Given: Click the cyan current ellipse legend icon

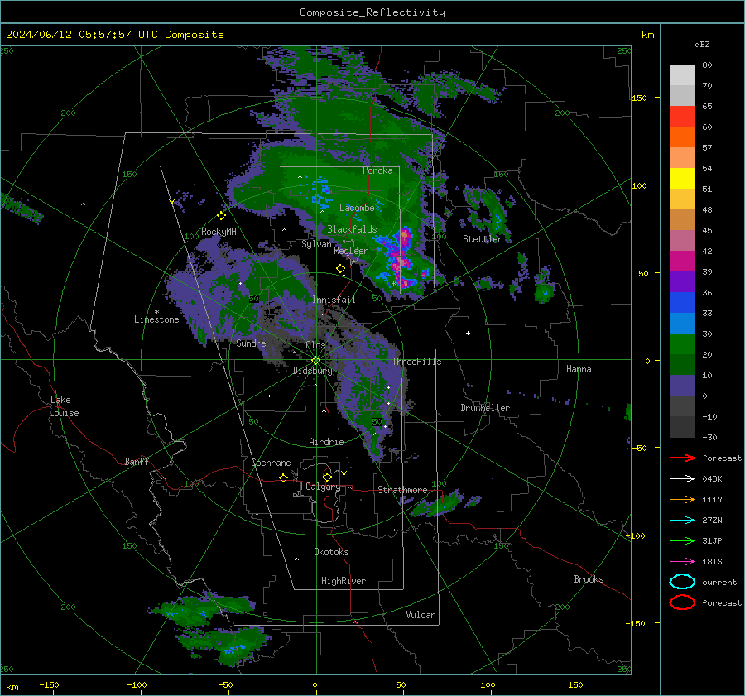Looking at the screenshot, I should click(x=682, y=582).
